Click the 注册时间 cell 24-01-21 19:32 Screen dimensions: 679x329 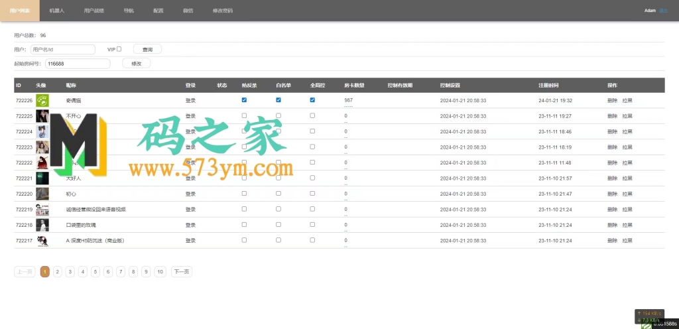click(x=556, y=100)
